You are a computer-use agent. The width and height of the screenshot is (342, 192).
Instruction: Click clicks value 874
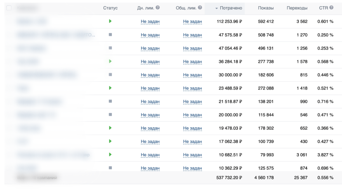(x=304, y=168)
